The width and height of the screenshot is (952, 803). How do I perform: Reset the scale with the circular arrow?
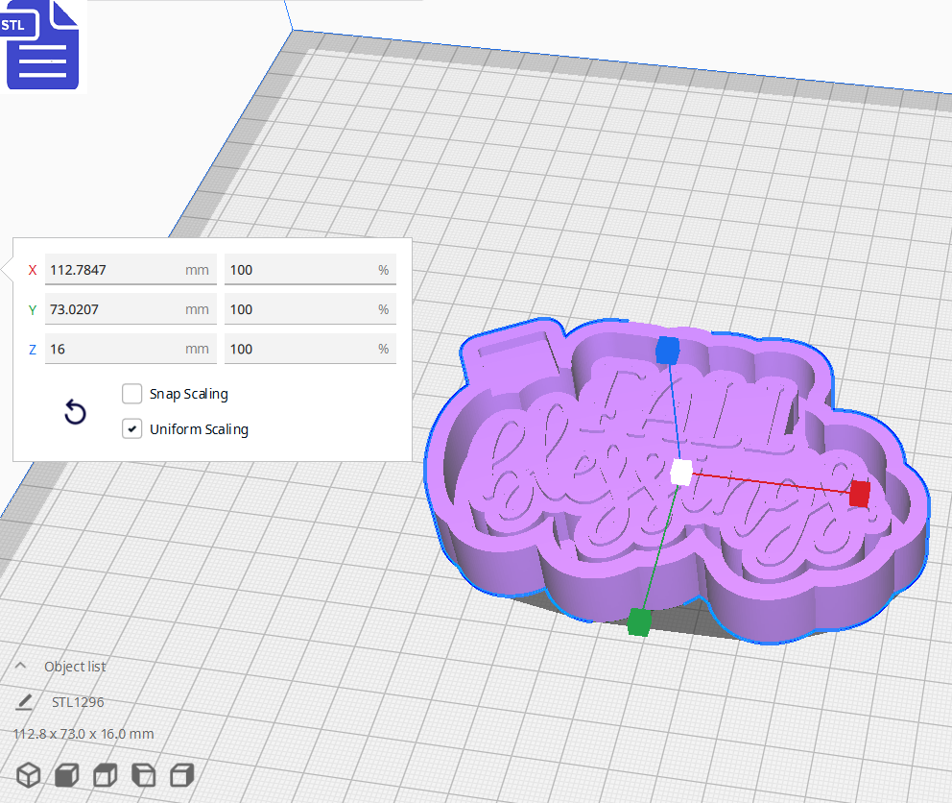click(75, 413)
